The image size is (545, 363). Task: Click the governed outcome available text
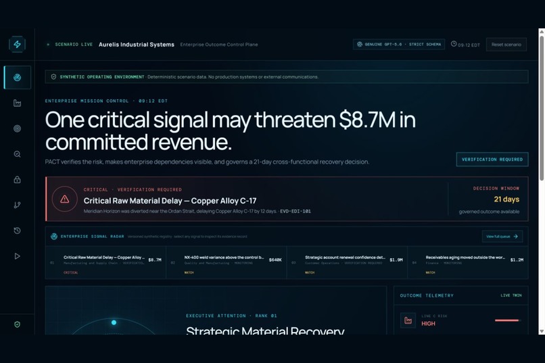pyautogui.click(x=489, y=212)
